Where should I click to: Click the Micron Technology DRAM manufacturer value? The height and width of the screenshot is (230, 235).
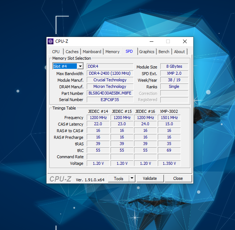(x=110, y=86)
